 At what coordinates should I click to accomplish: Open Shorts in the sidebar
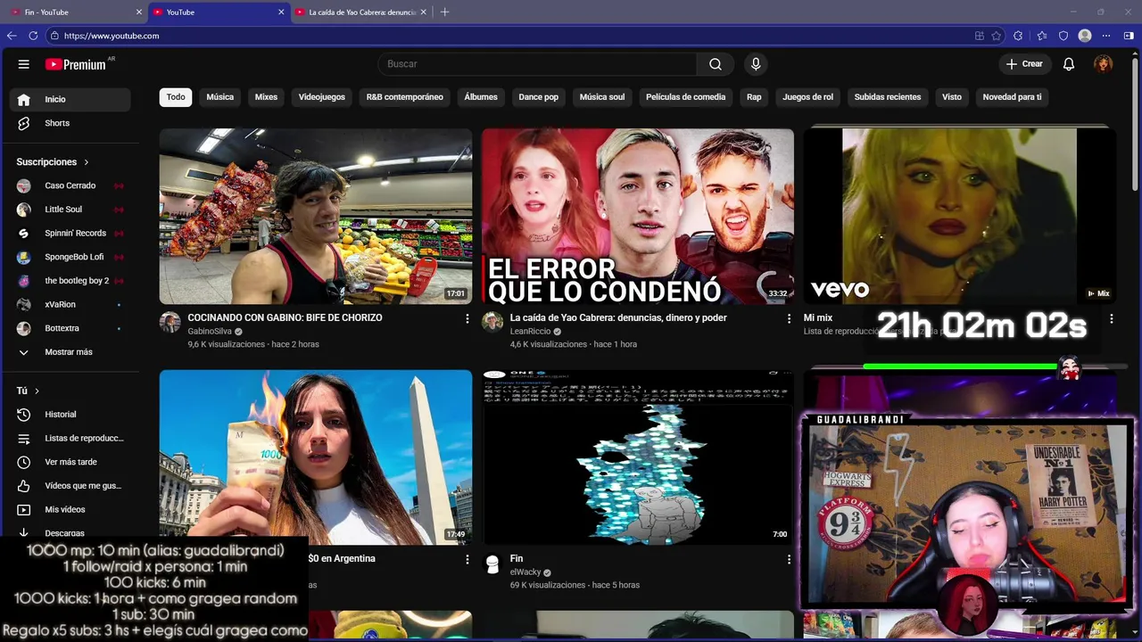pos(70,123)
